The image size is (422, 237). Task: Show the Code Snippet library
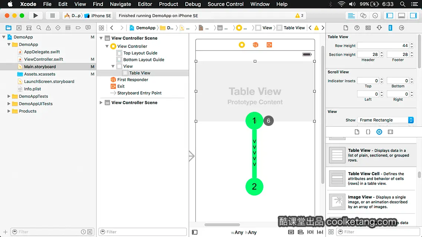[368, 132]
